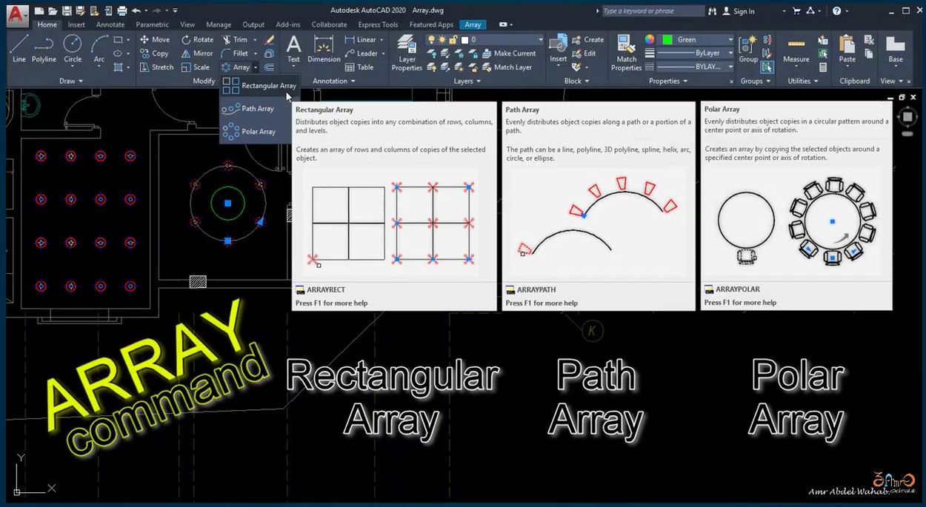Click the color wheel icon in Properties

[x=650, y=39]
